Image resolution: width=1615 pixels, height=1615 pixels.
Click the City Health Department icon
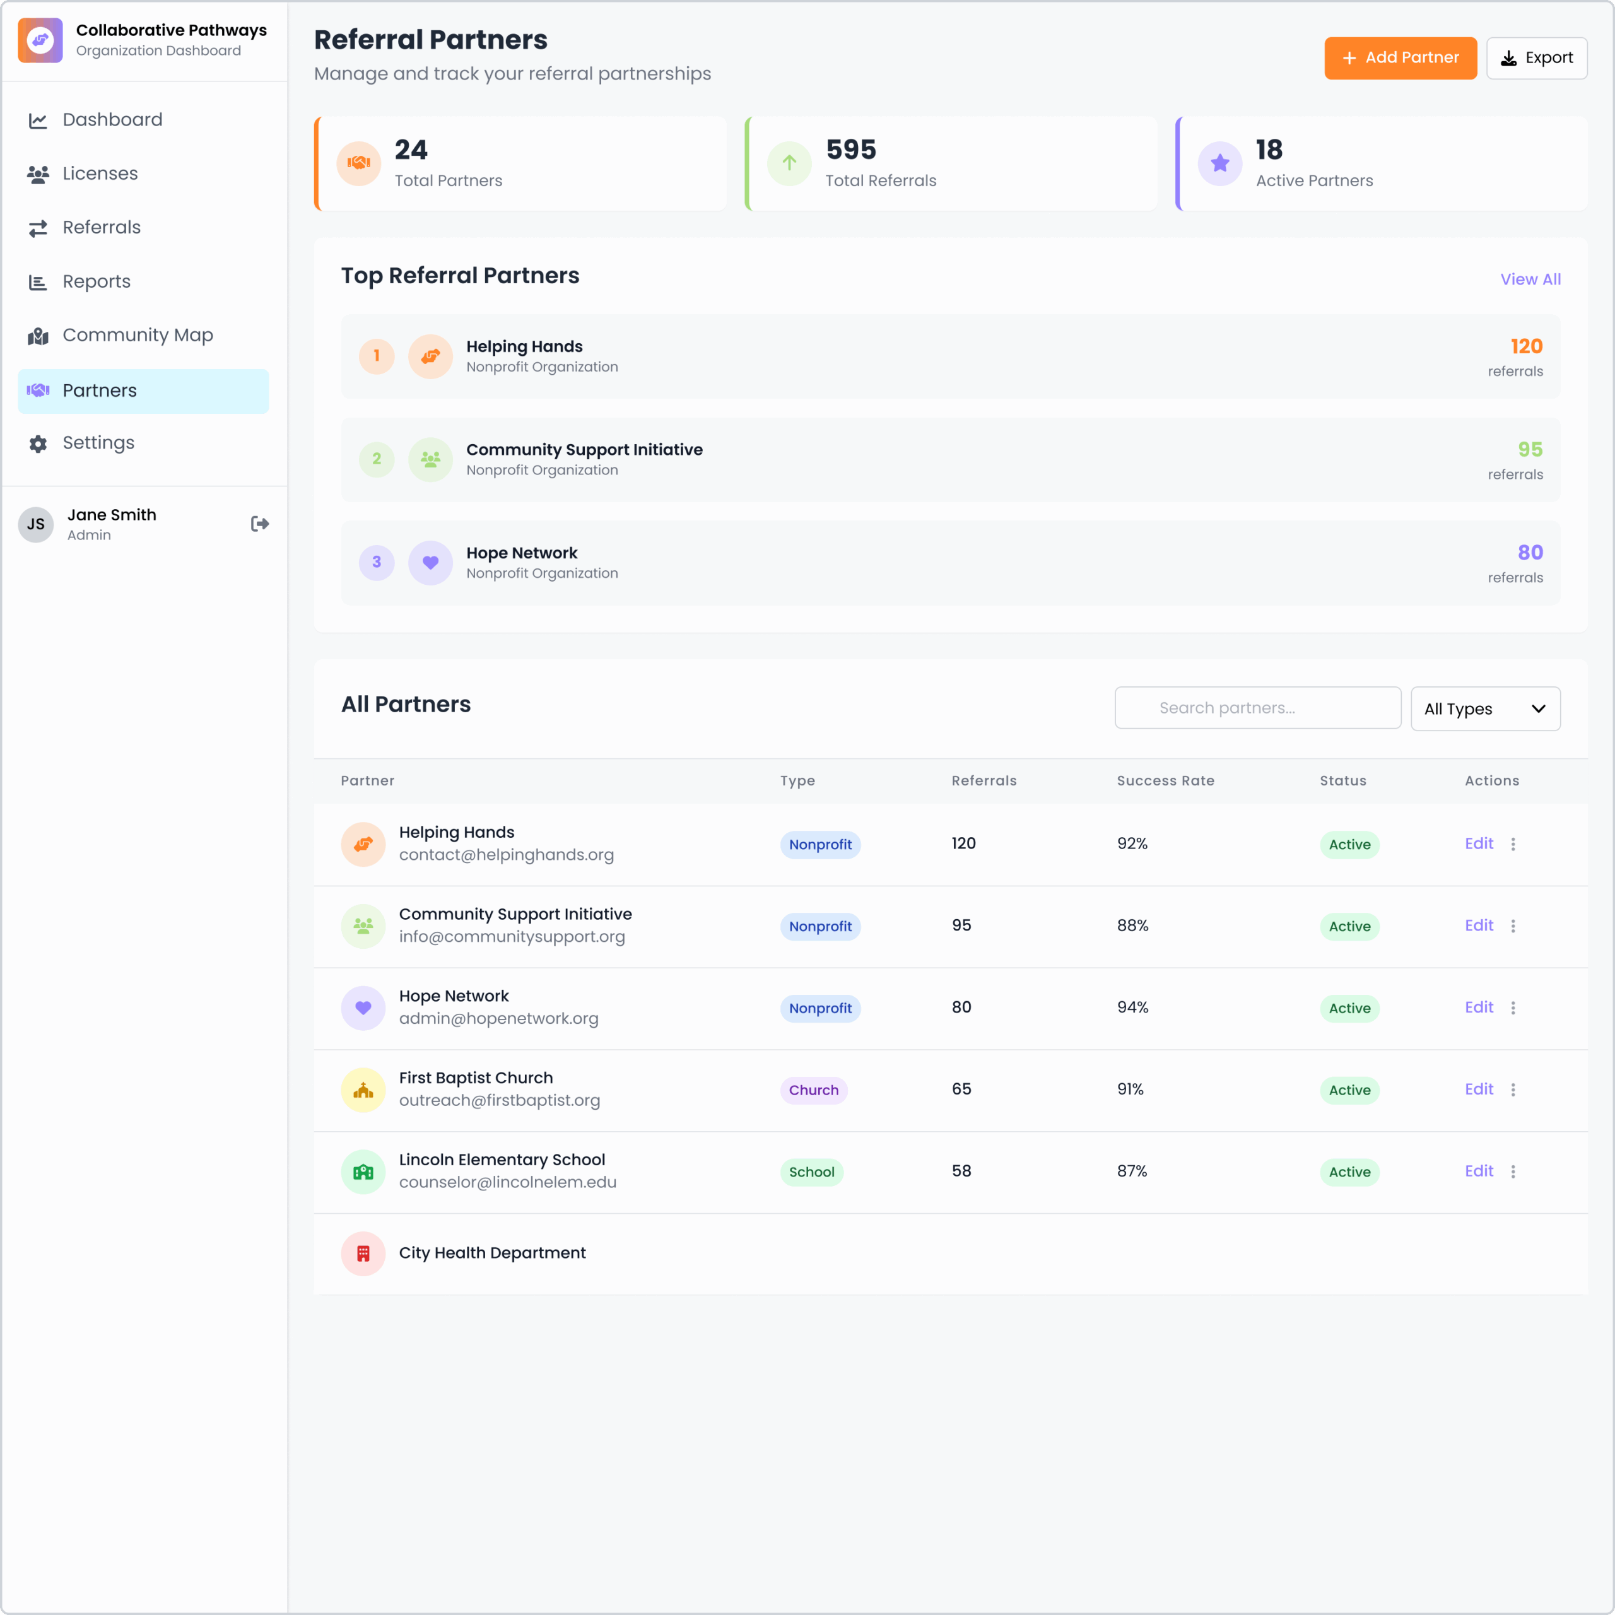pyautogui.click(x=363, y=1253)
